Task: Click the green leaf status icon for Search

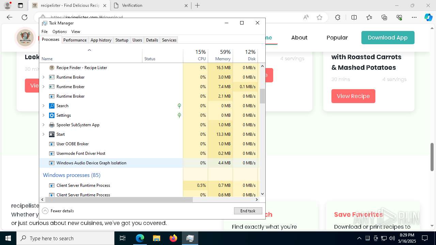Action: (179, 106)
